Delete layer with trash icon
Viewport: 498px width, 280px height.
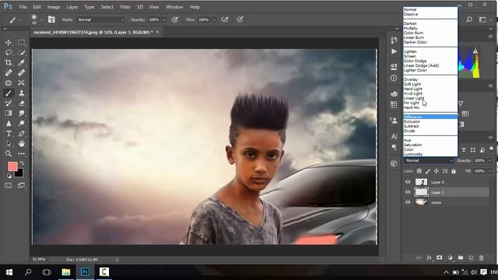pos(481,257)
